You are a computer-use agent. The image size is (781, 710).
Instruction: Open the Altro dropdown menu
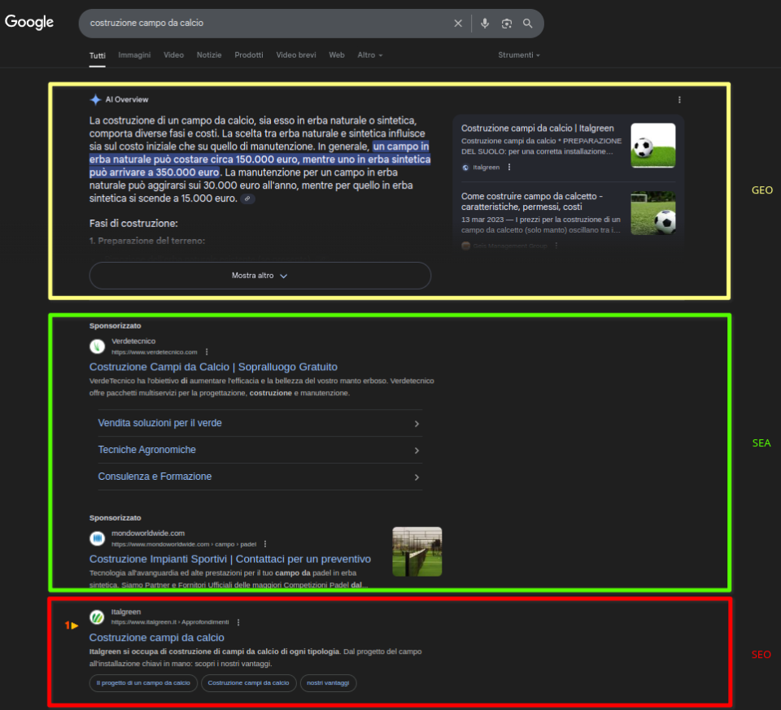click(x=369, y=54)
